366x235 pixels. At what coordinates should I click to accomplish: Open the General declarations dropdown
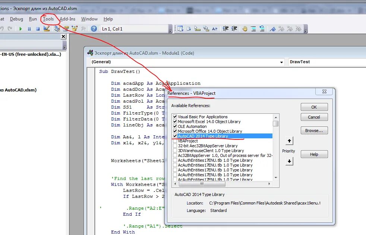click(x=282, y=62)
